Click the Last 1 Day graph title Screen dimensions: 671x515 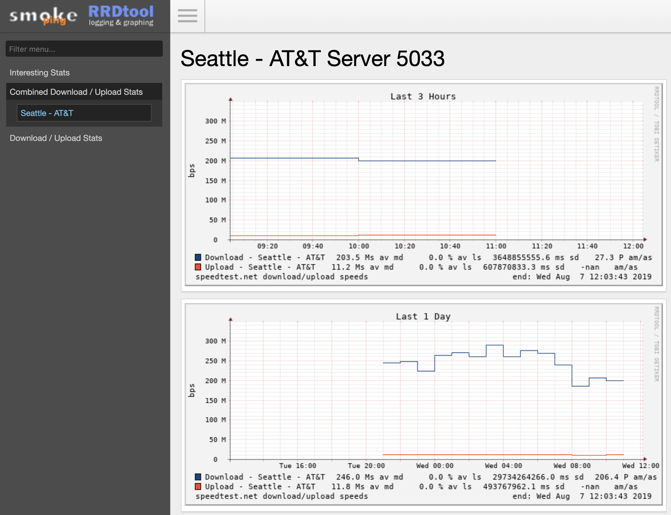tap(423, 316)
